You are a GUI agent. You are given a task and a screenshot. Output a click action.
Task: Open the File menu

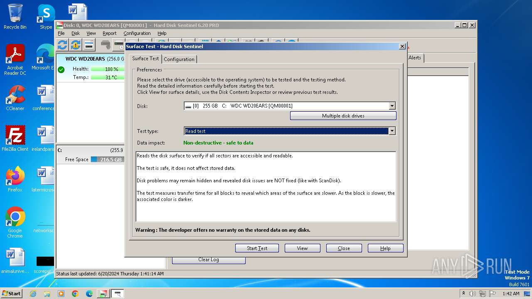pyautogui.click(x=61, y=33)
